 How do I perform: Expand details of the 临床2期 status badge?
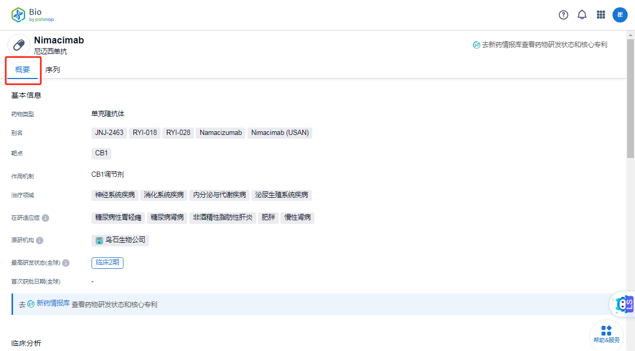[x=107, y=263]
